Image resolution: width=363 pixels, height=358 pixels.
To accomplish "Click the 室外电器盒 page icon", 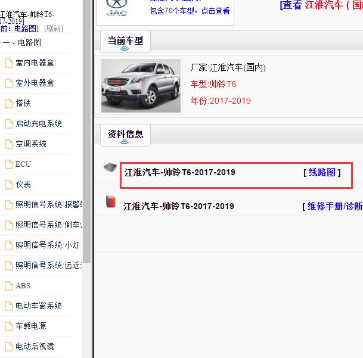I will pyautogui.click(x=9, y=83).
